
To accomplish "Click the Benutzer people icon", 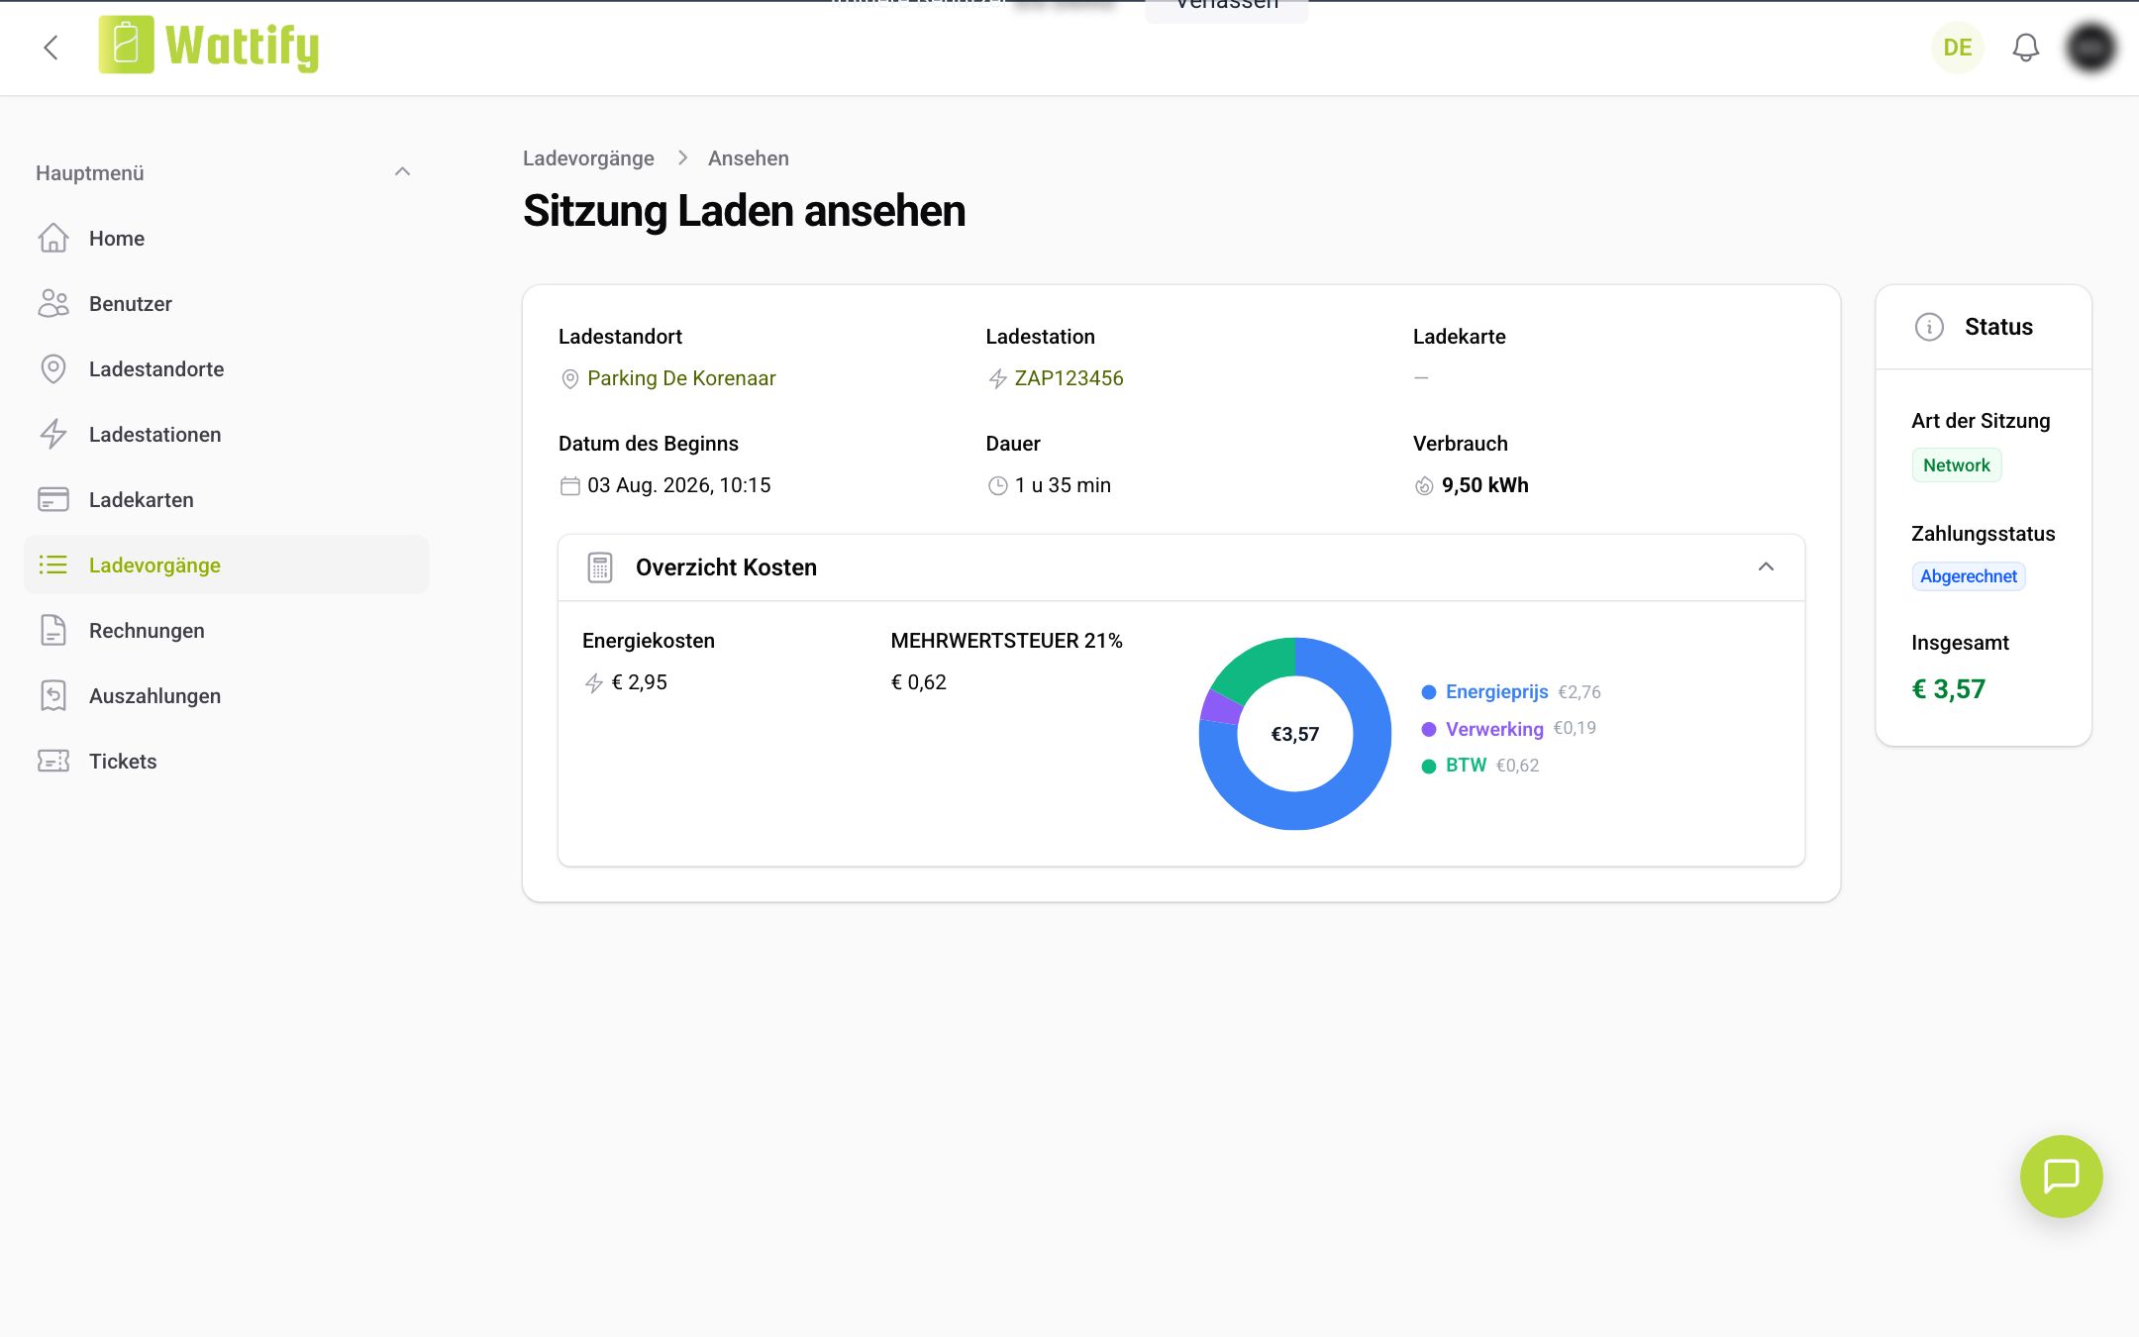I will [53, 303].
